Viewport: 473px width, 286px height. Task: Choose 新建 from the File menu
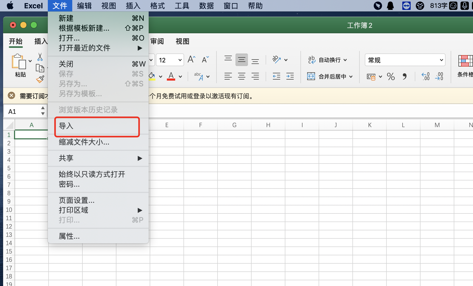click(x=98, y=18)
